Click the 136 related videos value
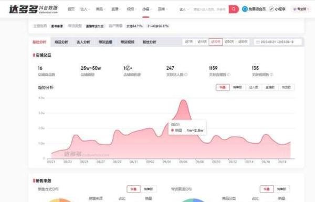The height and width of the screenshot is (202, 315). (x=255, y=68)
